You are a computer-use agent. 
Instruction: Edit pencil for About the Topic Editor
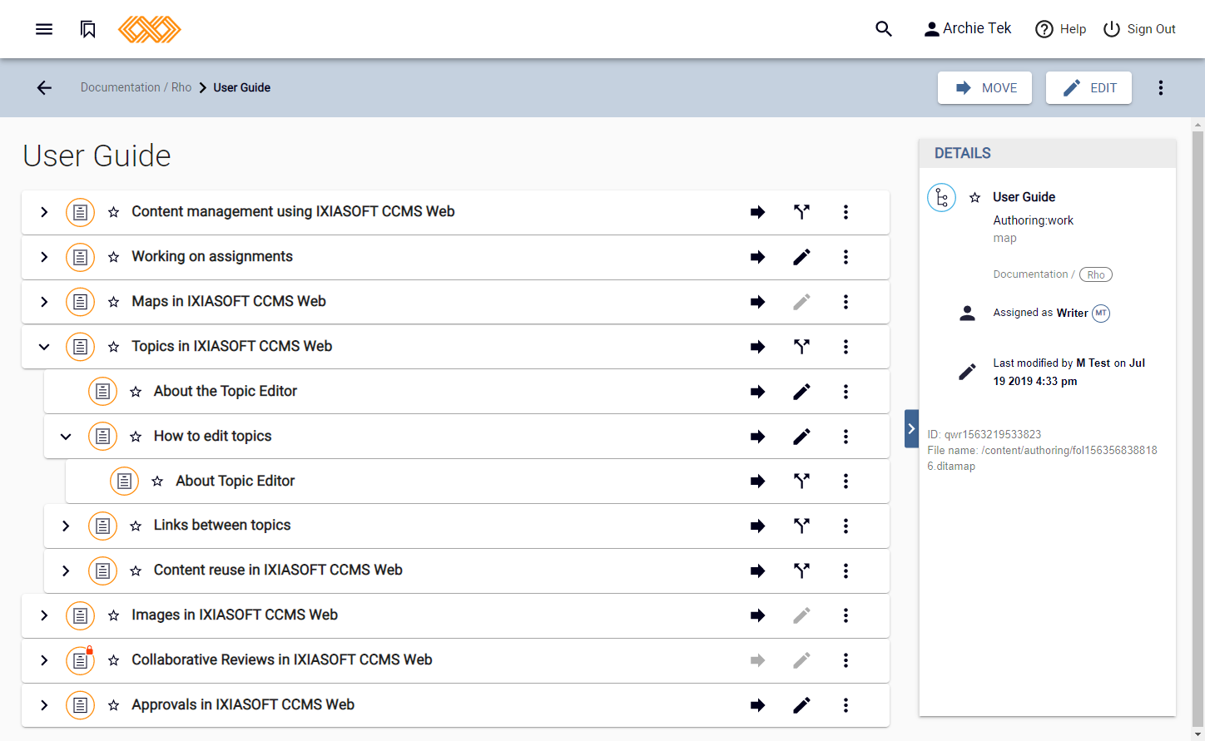click(801, 392)
